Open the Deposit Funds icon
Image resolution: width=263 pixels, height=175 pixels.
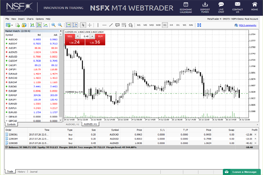click(205, 7)
